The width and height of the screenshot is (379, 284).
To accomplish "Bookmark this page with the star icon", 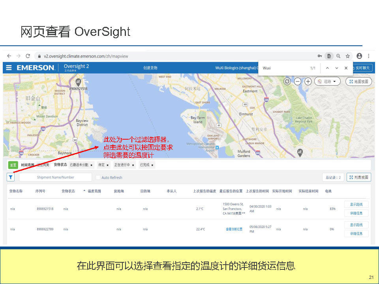I will [347, 56].
